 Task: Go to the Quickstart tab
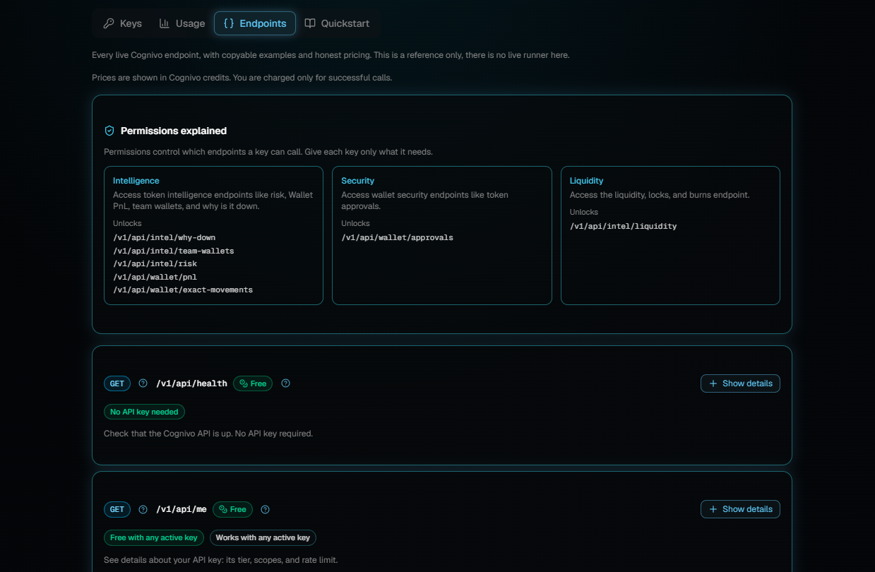point(337,23)
